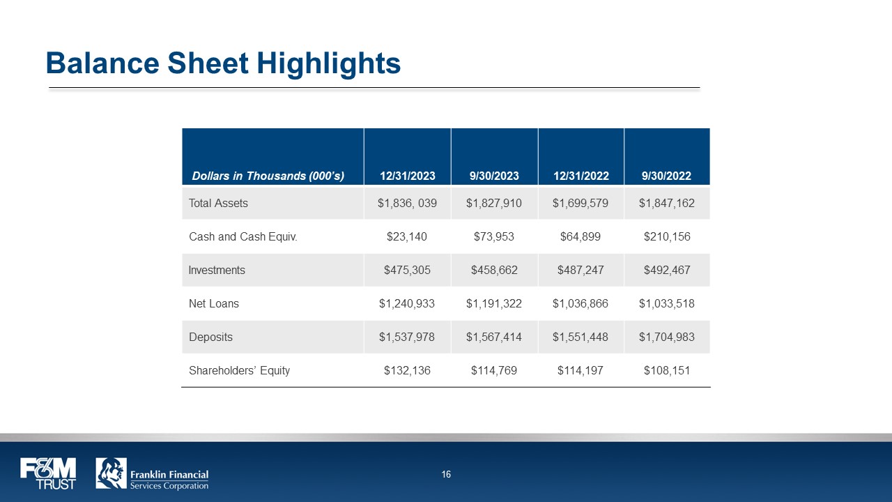Click the Total Assets row label
892x502 pixels.
218,204
